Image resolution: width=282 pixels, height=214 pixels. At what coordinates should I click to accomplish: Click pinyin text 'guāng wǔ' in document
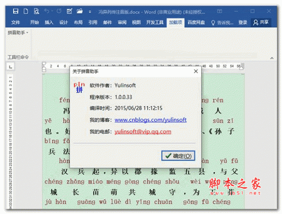(93, 202)
